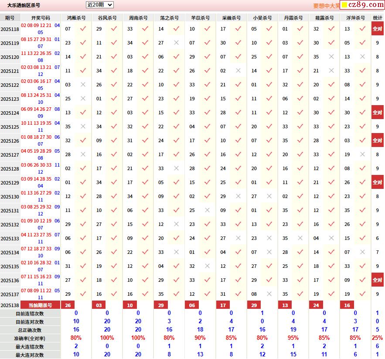Click red box 26 under 鸿雁杀号
The width and height of the screenshot is (385, 359).
[68, 305]
